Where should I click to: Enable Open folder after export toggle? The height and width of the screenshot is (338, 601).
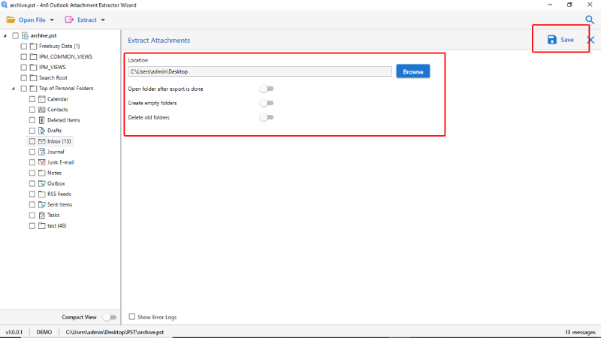(267, 89)
